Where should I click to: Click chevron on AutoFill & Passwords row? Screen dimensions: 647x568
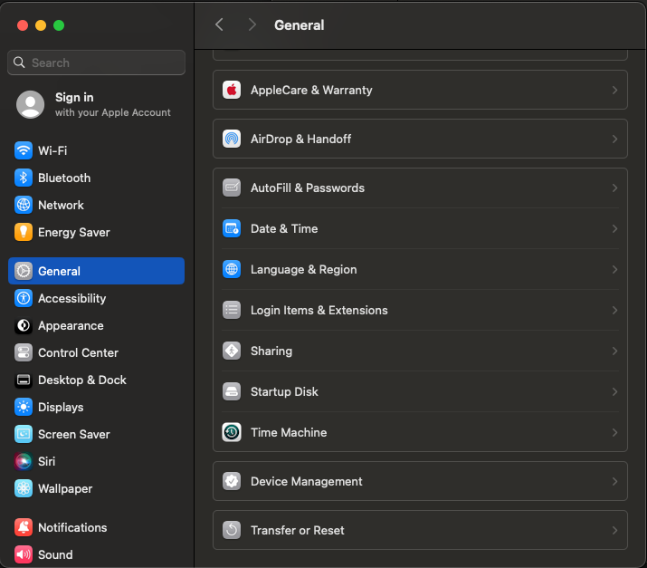tap(614, 188)
